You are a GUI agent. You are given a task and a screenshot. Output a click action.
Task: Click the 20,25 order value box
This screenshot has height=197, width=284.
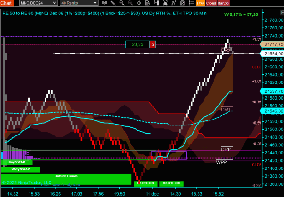pyautogui.click(x=138, y=44)
